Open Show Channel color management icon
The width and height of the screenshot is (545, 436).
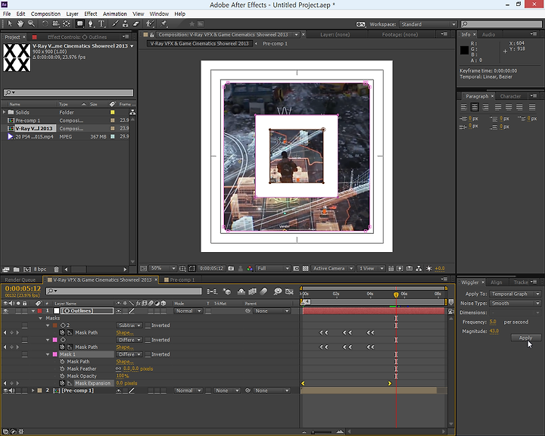point(250,269)
